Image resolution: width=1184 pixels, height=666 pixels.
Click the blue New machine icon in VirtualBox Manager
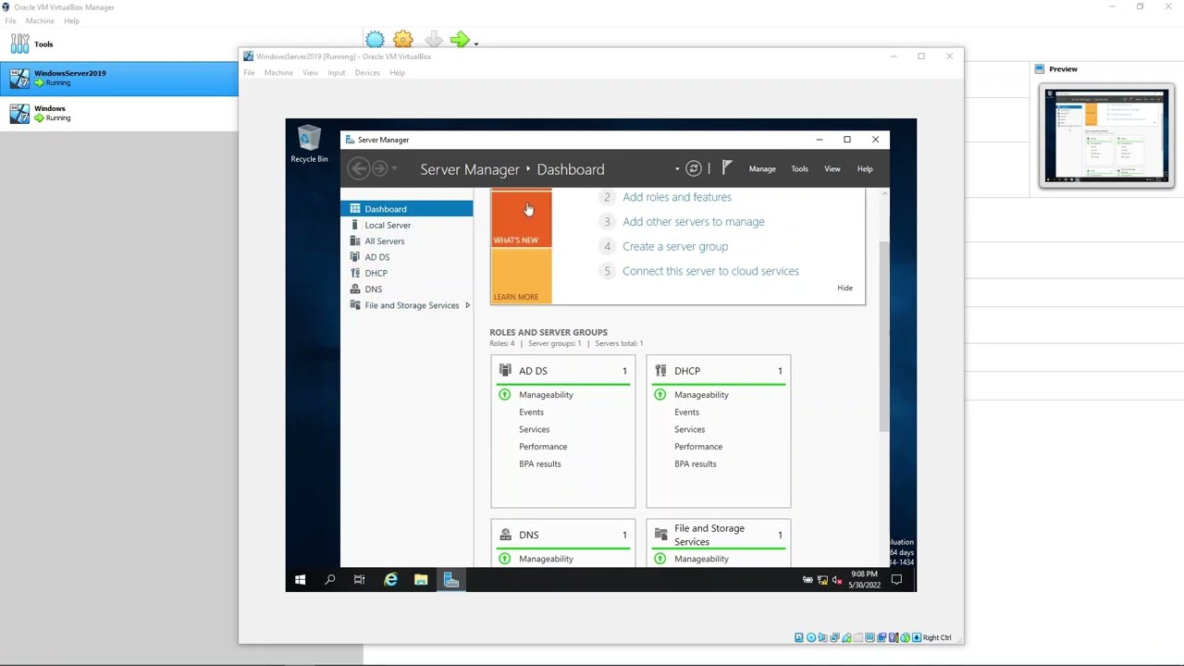tap(375, 40)
